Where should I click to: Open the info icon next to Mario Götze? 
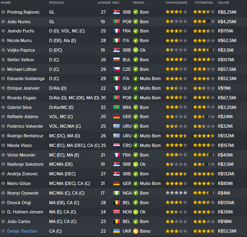(x=3, y=183)
